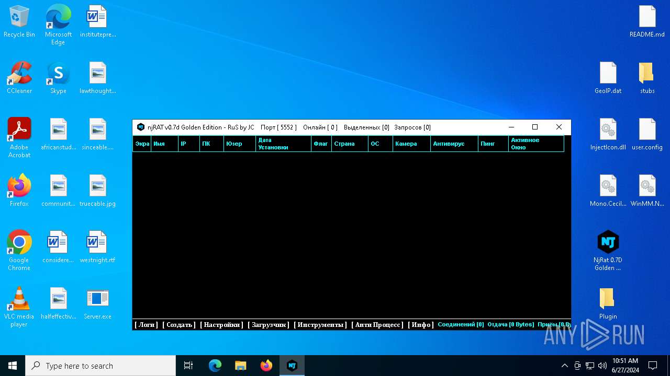
Task: Sort by the Юзер column header
Action: [x=240, y=144]
